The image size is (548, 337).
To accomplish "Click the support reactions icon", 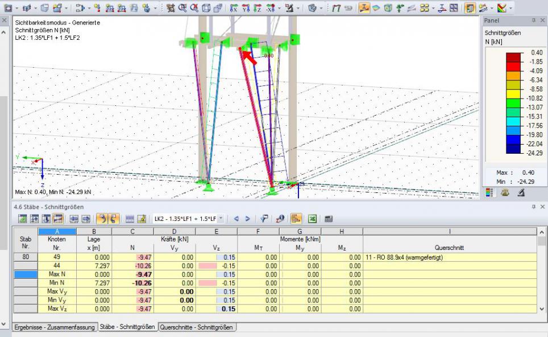I will [400, 8].
